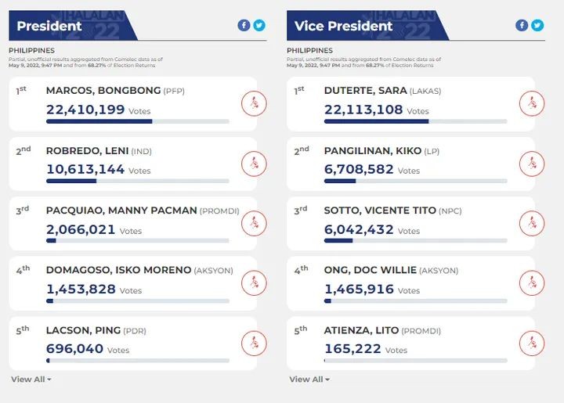
Task: Share Vice President results on Facebook
Action: click(522, 26)
